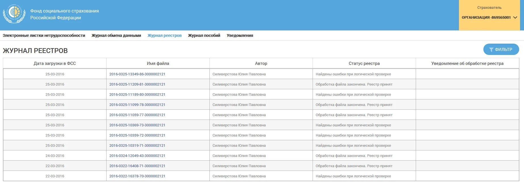
Task: Click the ЖУРНАЛ РЕЕСТРОВ page heading
Action: click(35, 51)
